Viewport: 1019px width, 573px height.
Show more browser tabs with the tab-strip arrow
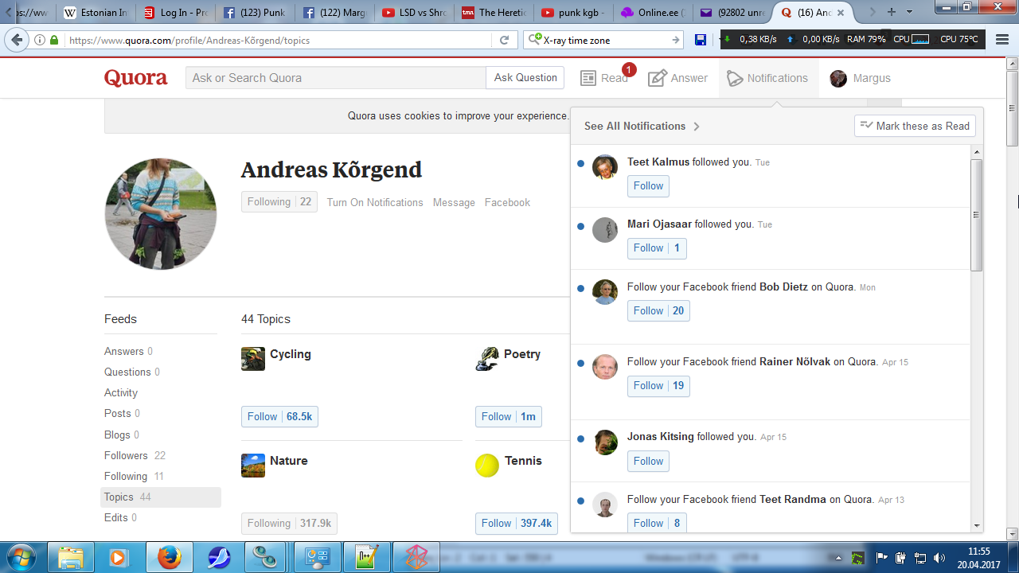tap(873, 12)
